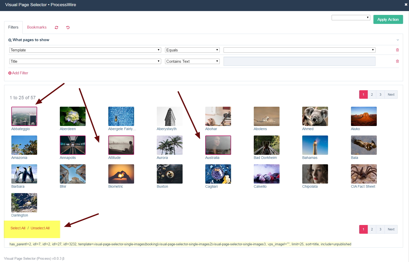
Task: Switch to the Bookmarks tab
Action: coord(37,27)
